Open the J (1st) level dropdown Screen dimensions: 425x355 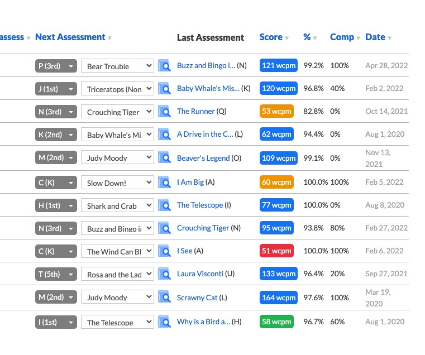(x=56, y=89)
